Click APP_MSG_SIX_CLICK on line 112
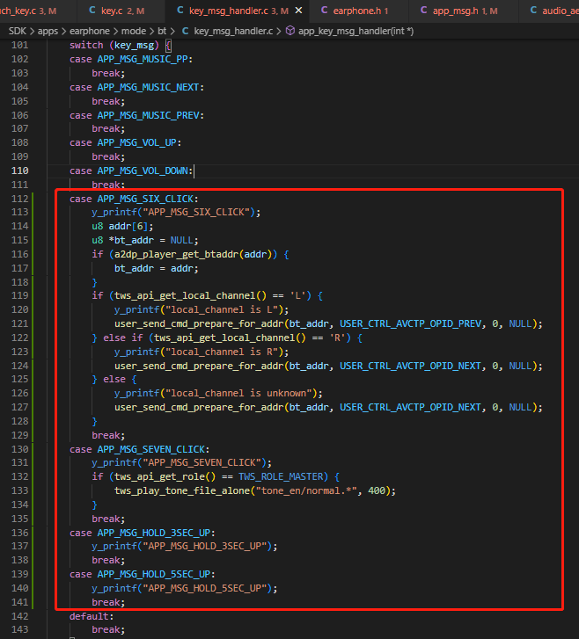Screen dimensions: 579x639 coord(145,199)
